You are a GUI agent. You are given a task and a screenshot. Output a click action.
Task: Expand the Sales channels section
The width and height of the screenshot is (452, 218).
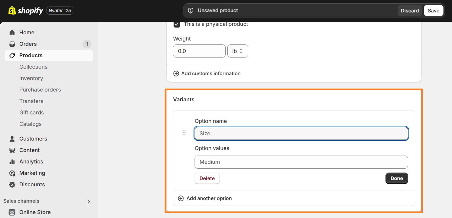pos(88,201)
